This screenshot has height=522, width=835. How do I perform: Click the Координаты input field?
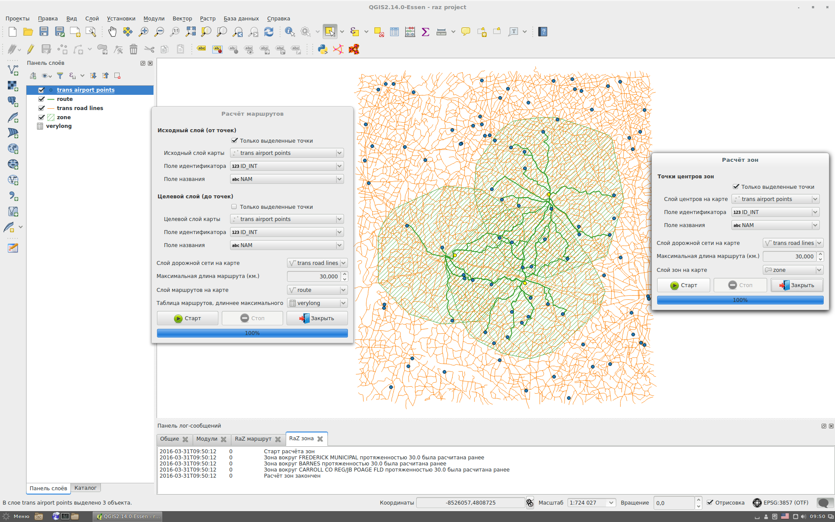click(470, 503)
